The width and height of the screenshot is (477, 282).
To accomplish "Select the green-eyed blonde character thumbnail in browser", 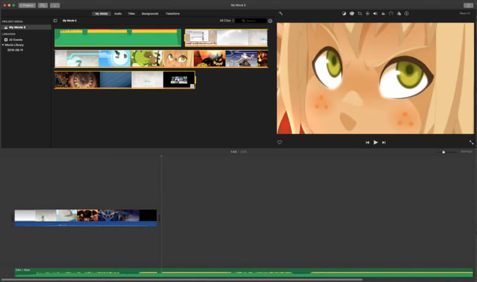I will (x=178, y=58).
